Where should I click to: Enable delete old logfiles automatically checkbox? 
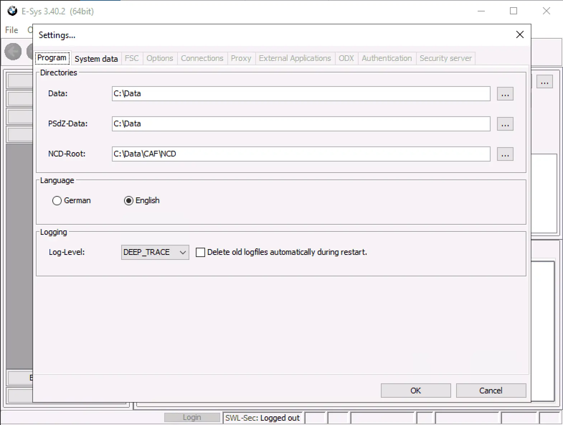point(200,252)
